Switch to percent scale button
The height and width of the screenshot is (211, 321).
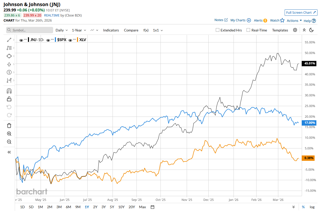pos(303,207)
